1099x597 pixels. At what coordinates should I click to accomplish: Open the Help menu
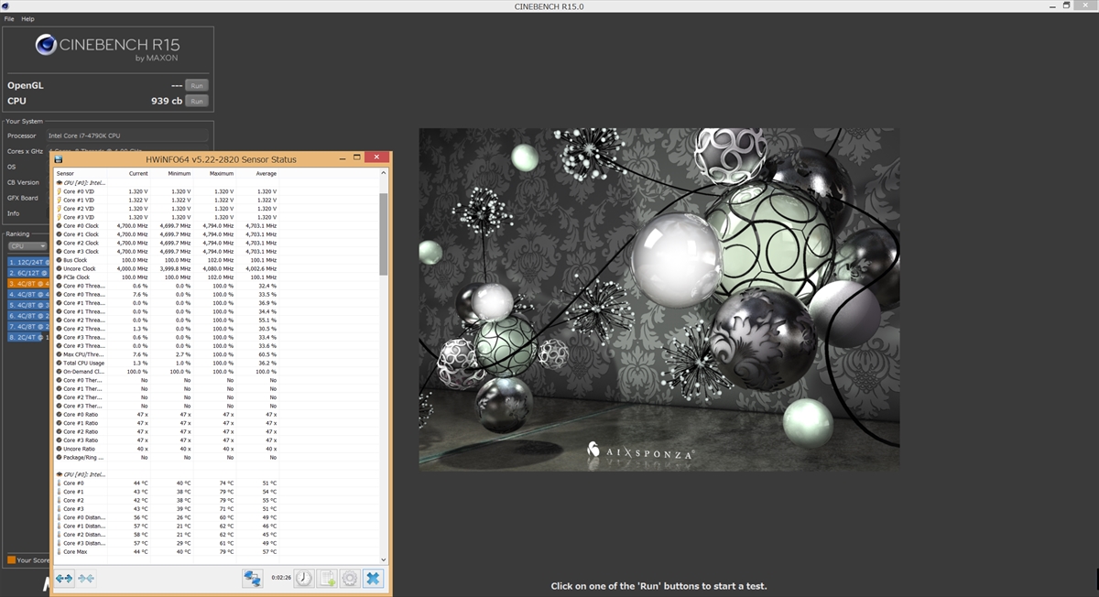[27, 18]
